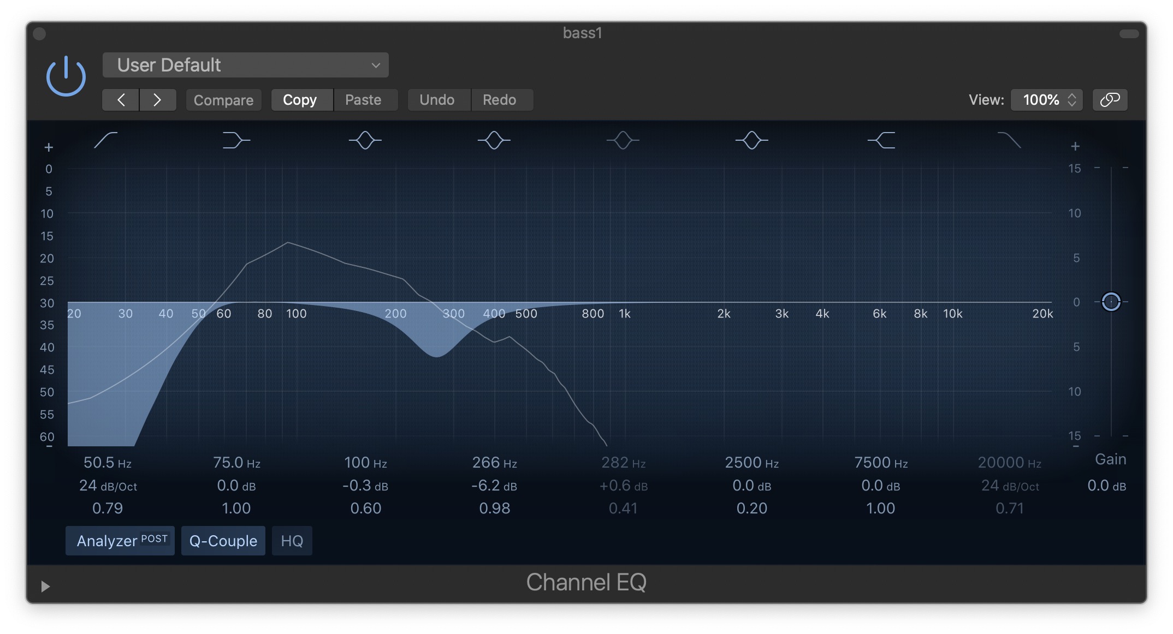This screenshot has width=1173, height=634.
Task: Open the User Default preset dropdown
Action: [x=246, y=65]
